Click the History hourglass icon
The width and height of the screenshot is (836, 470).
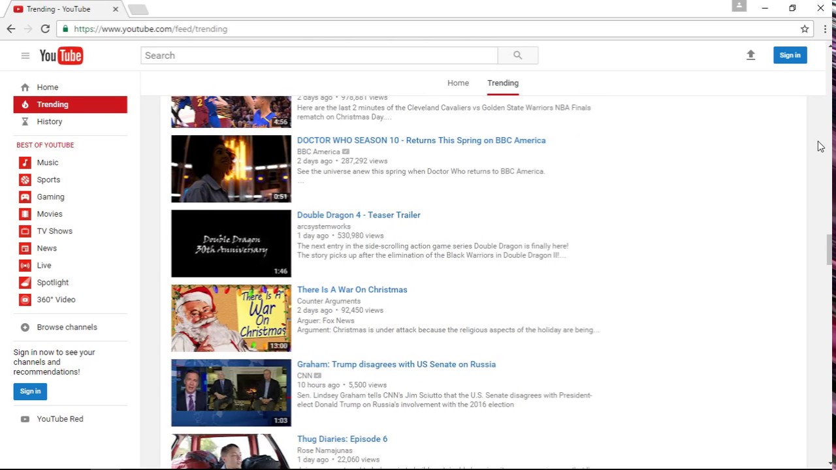click(25, 121)
